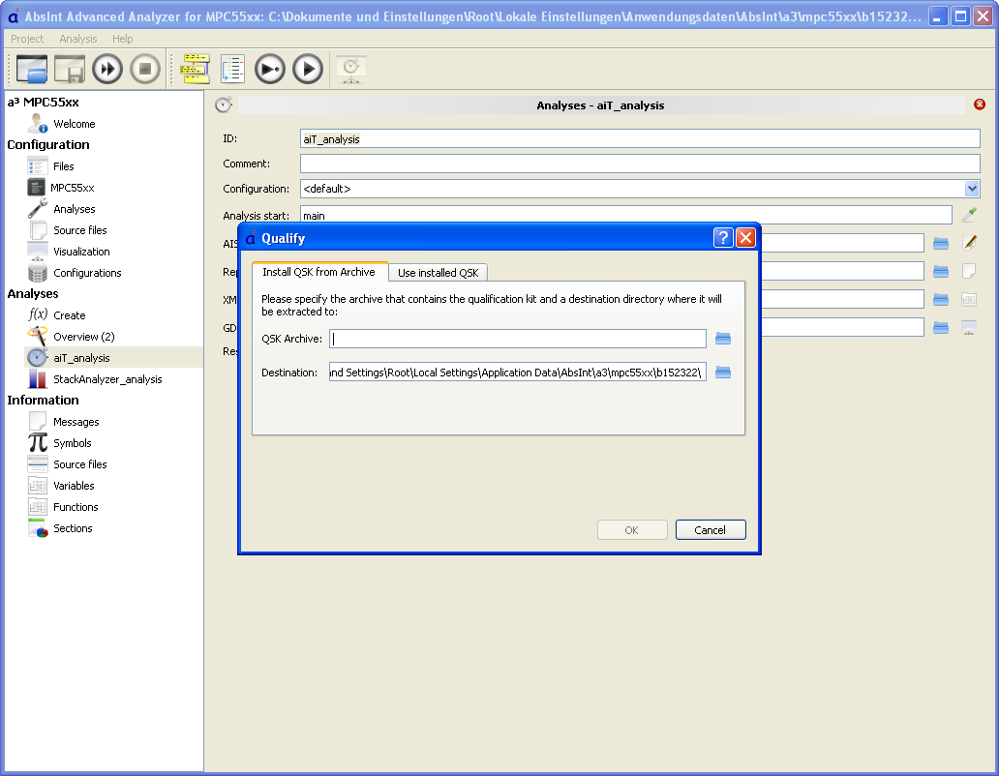Image resolution: width=999 pixels, height=776 pixels.
Task: Select Create analysis f(x) item
Action: (69, 315)
